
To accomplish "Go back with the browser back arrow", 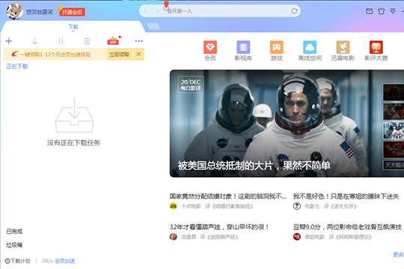I will click(x=145, y=10).
